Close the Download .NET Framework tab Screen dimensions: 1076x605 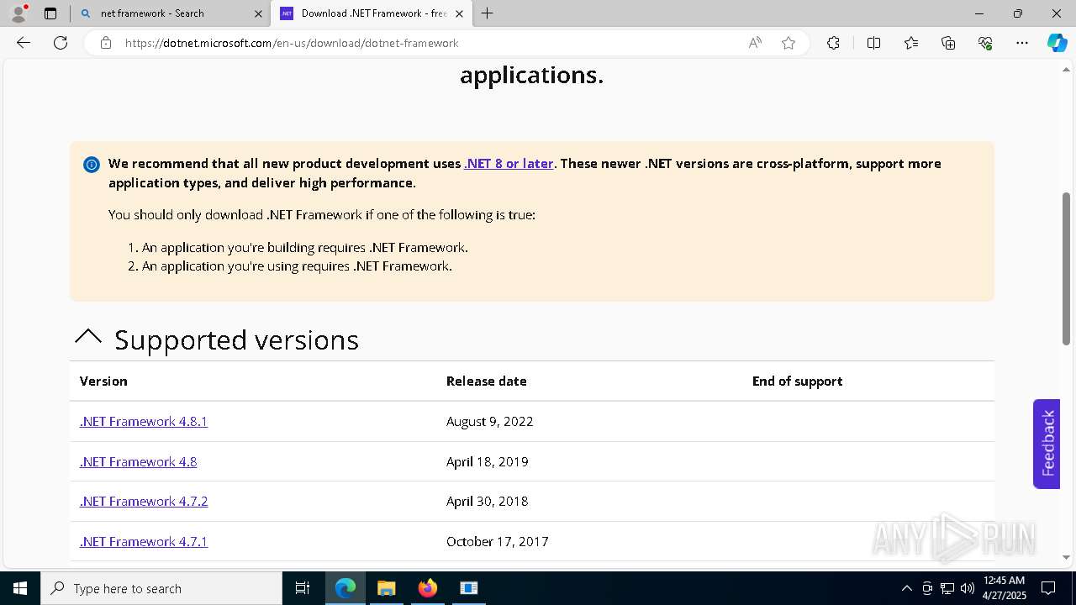[x=459, y=13]
